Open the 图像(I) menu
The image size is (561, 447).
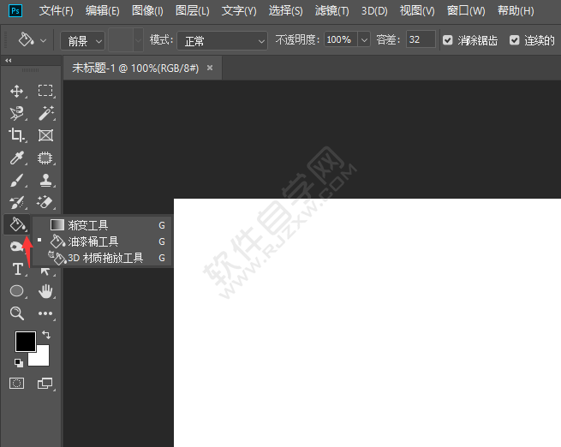coord(147,11)
